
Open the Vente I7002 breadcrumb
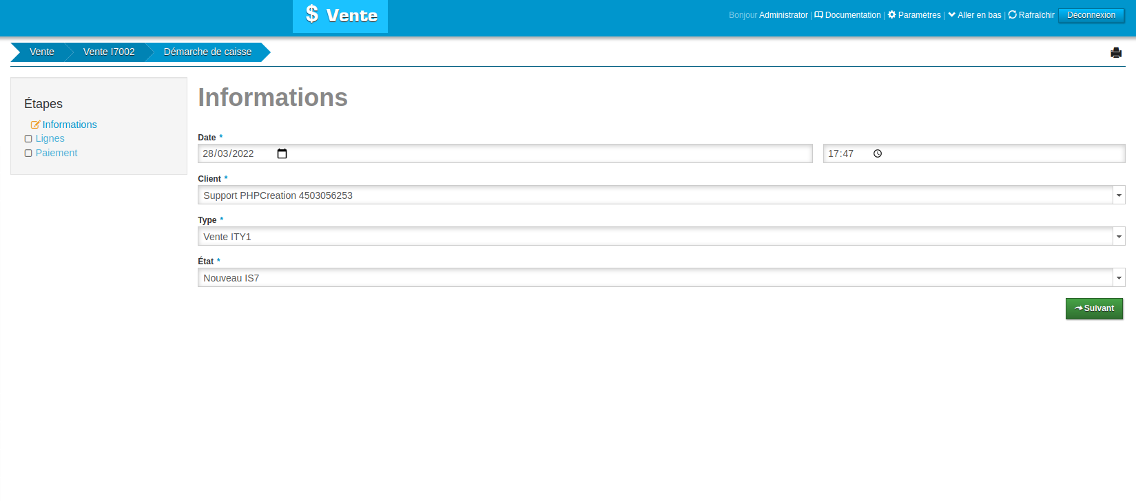109,52
